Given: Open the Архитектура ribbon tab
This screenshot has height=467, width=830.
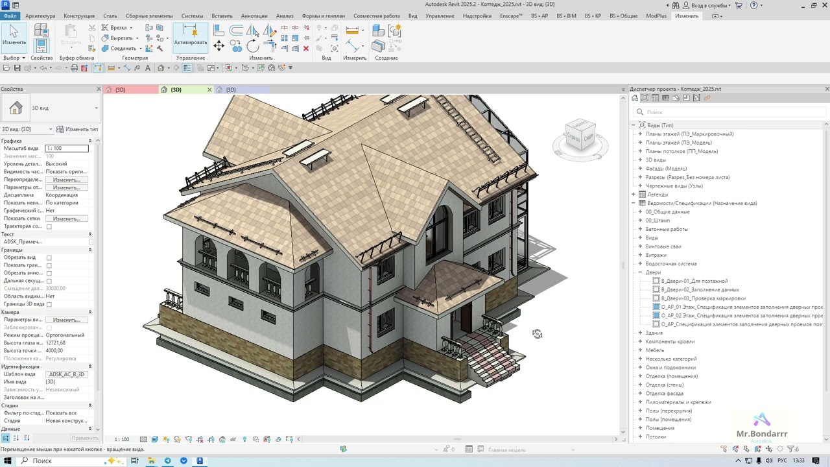Looking at the screenshot, I should (40, 16).
